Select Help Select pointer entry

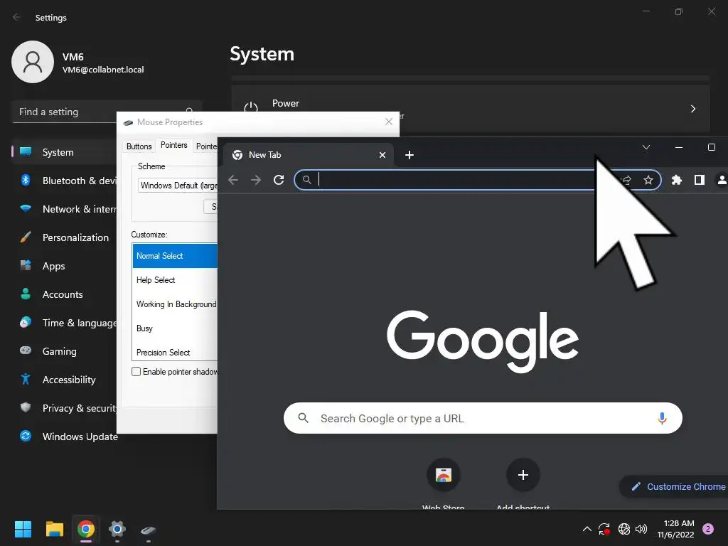175,280
